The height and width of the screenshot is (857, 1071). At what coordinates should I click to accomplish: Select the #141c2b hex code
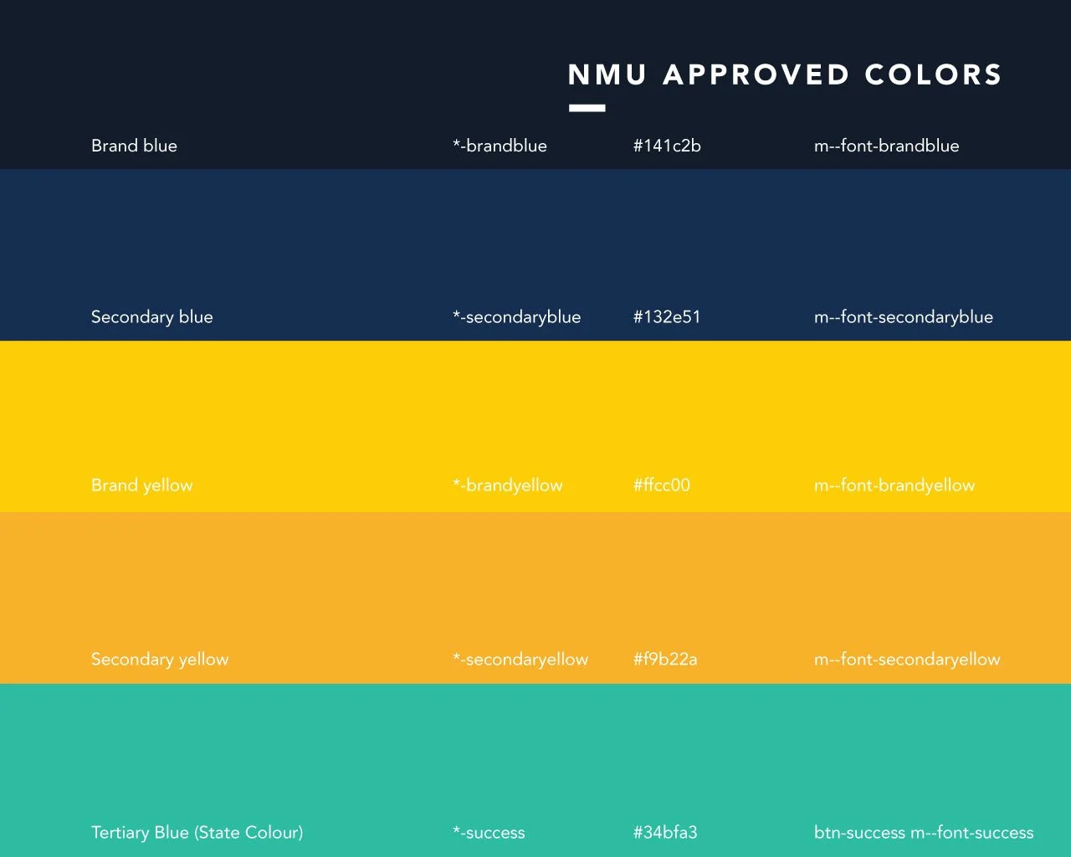(x=667, y=146)
